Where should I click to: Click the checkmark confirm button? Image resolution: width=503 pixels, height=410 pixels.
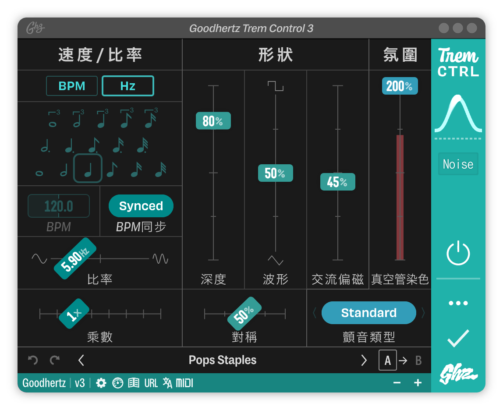click(458, 339)
